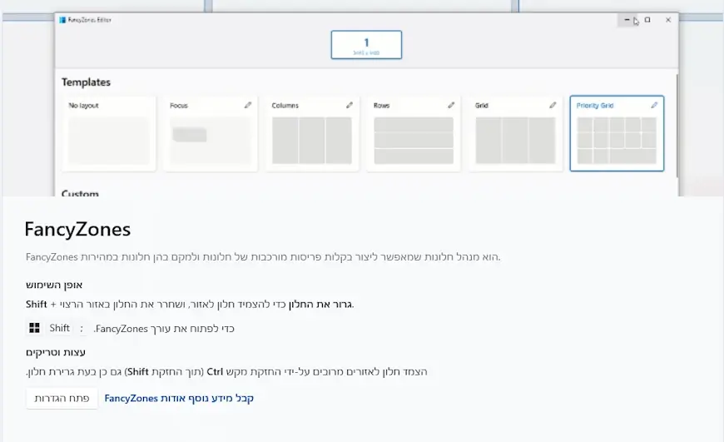Click the Windows key icon in shortcut

point(34,328)
